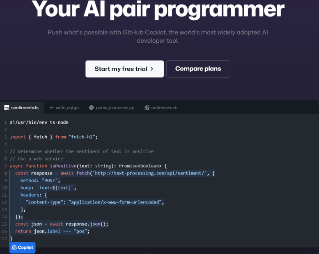Click the "Content-Type" header line
319x254 pixels.
point(95,202)
